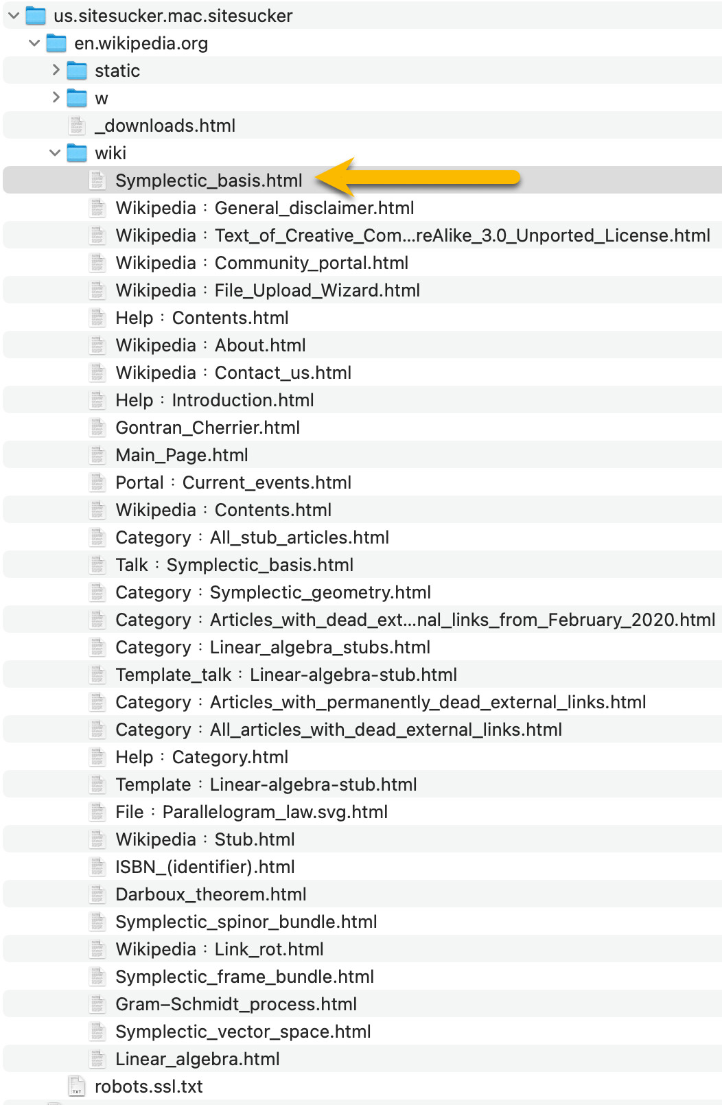Select Template_talk : Linear-algebra-stub.html
This screenshot has width=722, height=1105.
[x=286, y=675]
